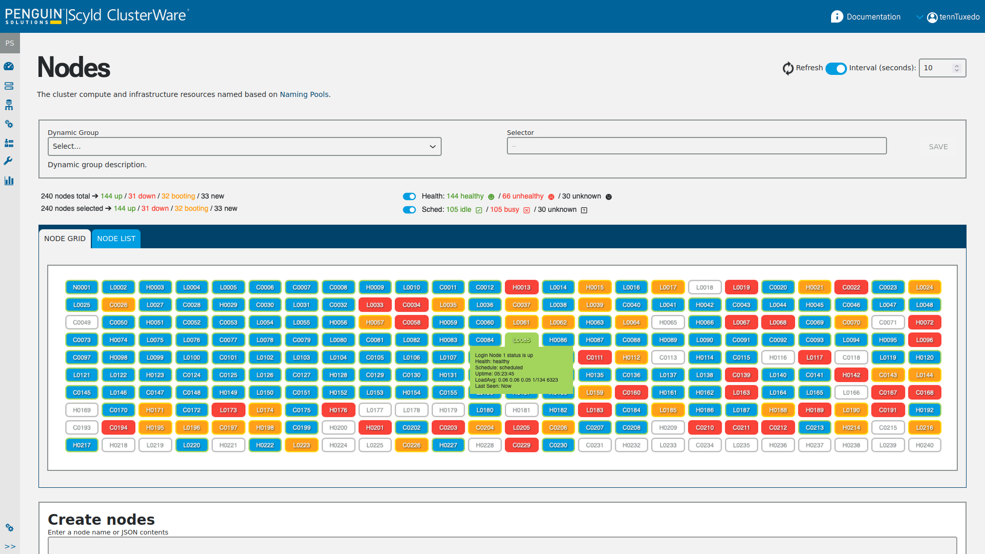Click the SAVE button
Viewport: 985px width, 554px height.
point(938,147)
